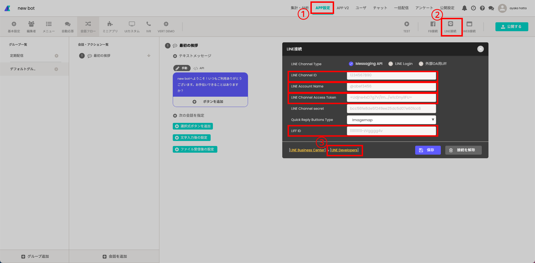
Task: Select デフォルトグル group in list
Action: coord(23,69)
